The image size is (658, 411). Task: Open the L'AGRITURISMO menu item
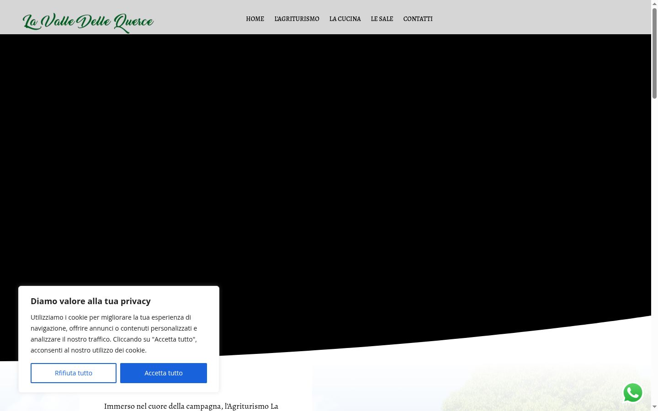[297, 19]
